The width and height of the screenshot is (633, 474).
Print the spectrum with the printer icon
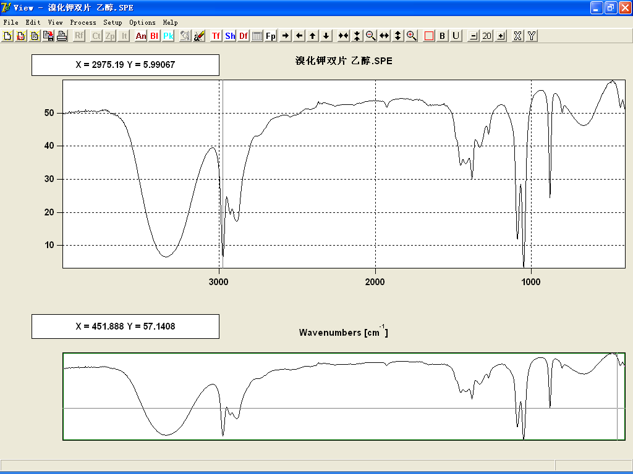(x=62, y=36)
